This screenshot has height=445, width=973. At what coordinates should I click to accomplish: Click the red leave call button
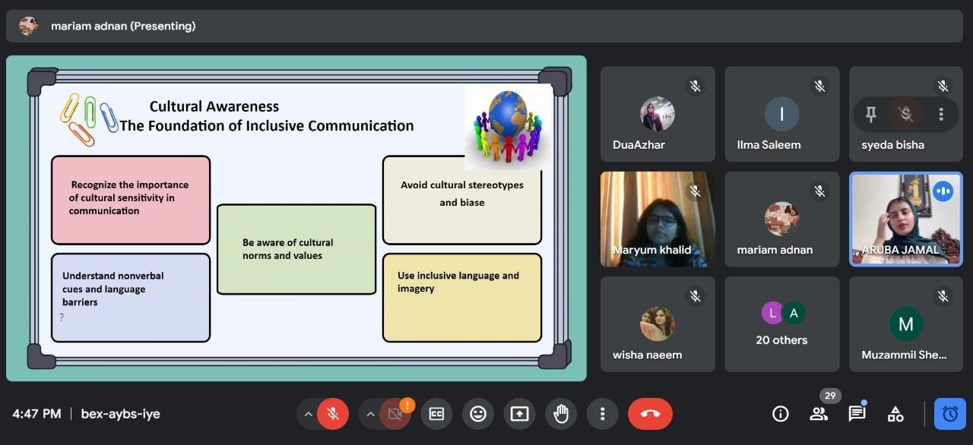point(650,414)
